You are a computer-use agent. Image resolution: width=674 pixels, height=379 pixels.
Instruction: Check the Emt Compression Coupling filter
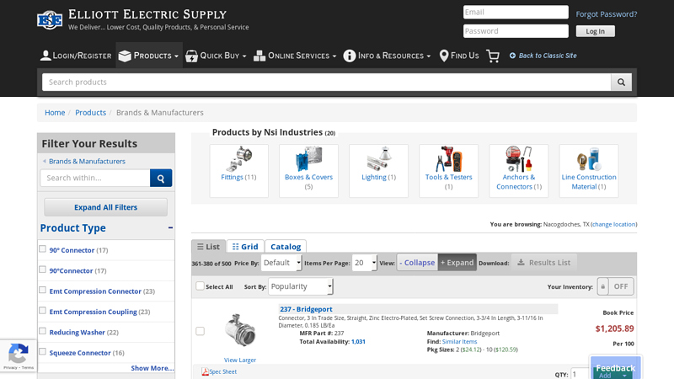tap(43, 310)
